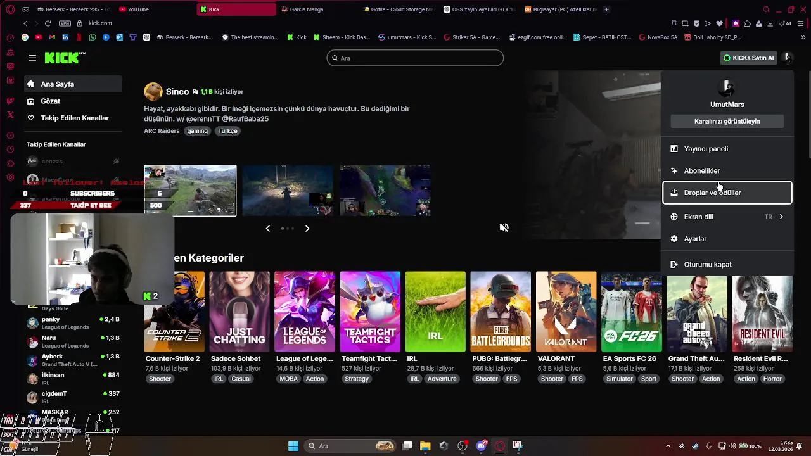Click the Horror tag under Resident Evil

point(772,379)
